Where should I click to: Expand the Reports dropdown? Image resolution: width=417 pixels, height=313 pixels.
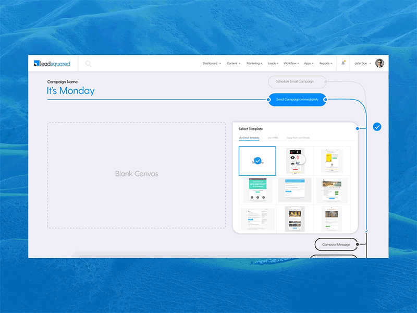pyautogui.click(x=325, y=63)
